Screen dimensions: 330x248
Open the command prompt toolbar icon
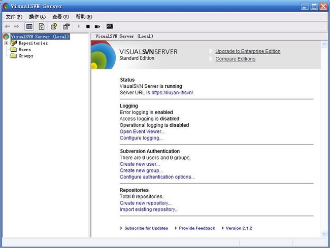pos(110,26)
